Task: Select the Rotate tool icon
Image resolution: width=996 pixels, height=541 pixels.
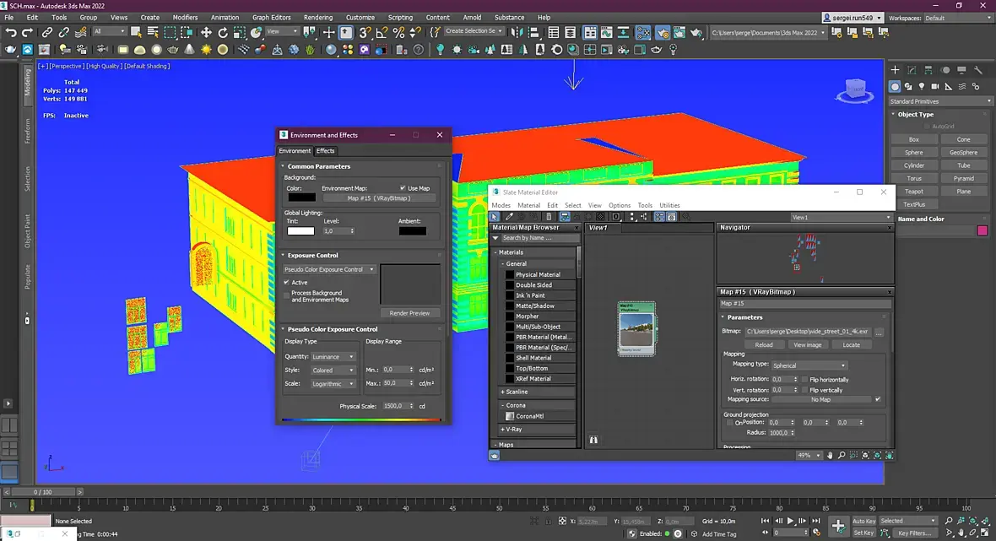Action: pyautogui.click(x=222, y=32)
